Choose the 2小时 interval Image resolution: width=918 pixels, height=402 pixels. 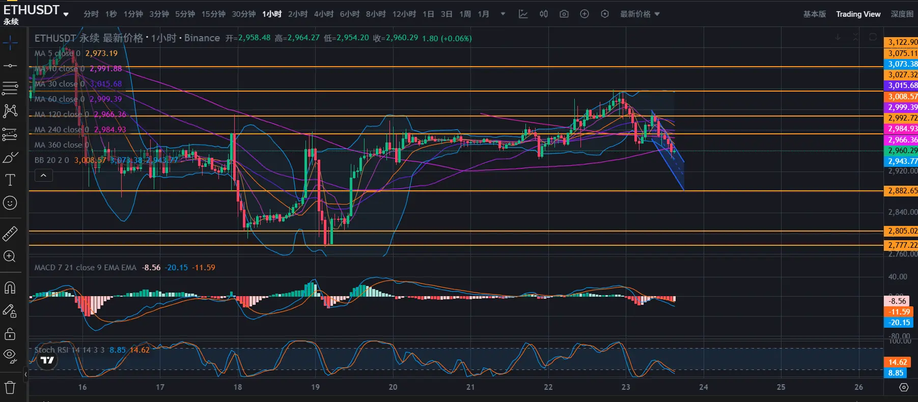pyautogui.click(x=298, y=14)
